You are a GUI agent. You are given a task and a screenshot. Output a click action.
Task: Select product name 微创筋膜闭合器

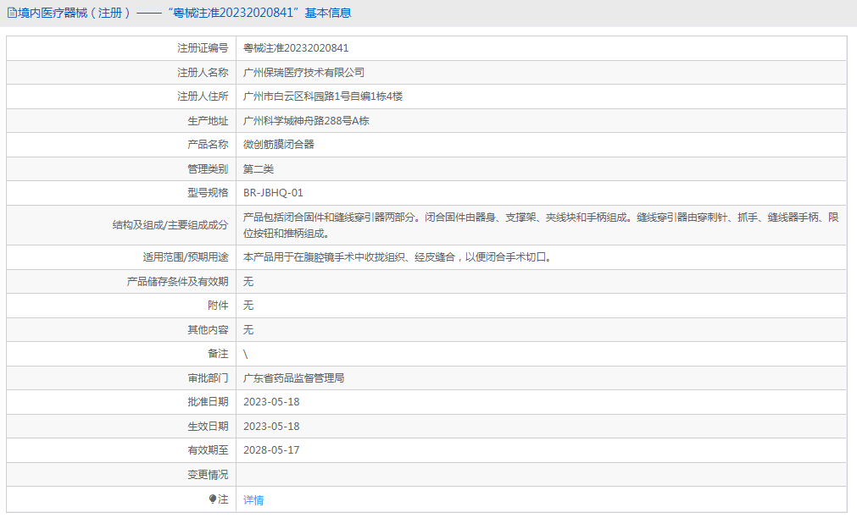pyautogui.click(x=279, y=145)
